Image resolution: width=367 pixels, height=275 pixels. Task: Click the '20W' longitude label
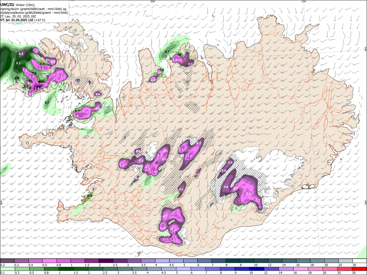pos(153,1)
